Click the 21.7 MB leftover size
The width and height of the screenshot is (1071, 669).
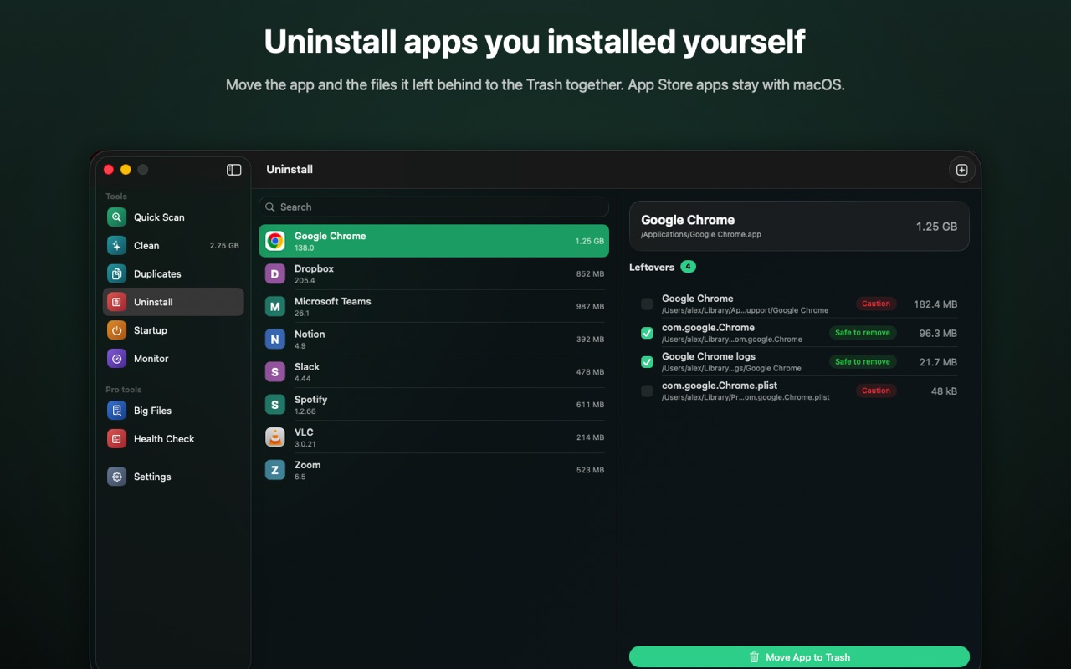pyautogui.click(x=938, y=362)
